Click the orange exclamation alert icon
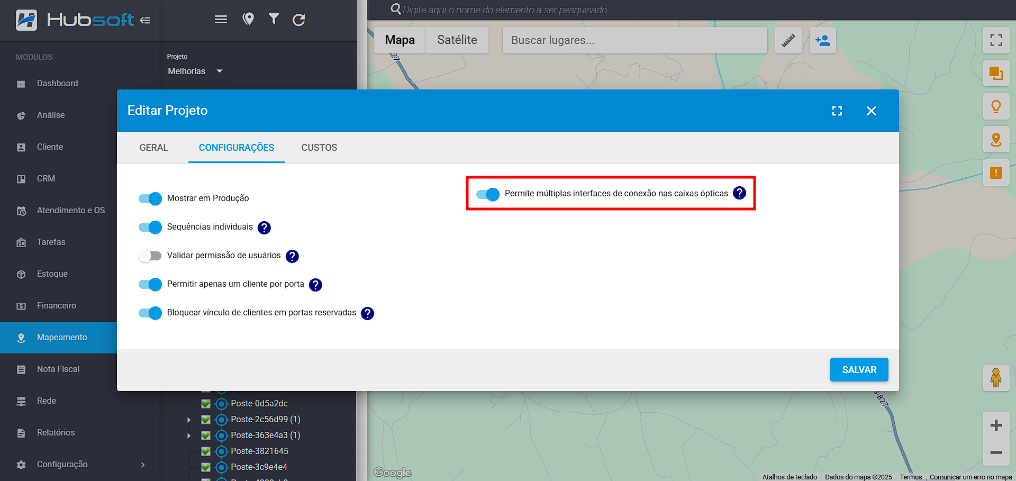 (x=996, y=173)
